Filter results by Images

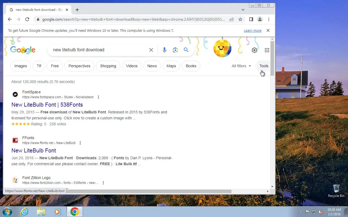point(21,66)
